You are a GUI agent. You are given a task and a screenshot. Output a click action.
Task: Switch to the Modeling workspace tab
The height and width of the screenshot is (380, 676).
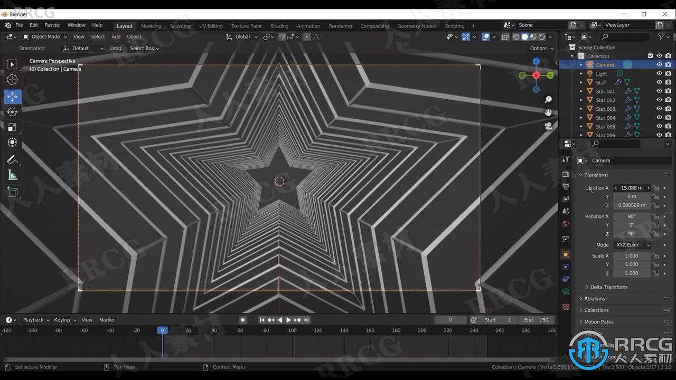(151, 26)
